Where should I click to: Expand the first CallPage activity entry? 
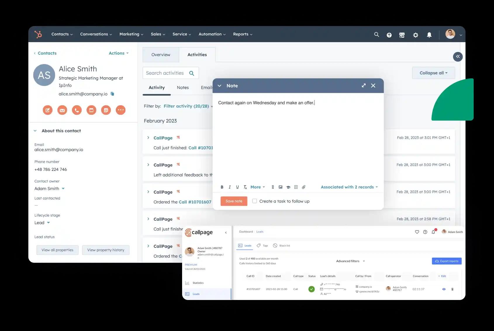pos(148,138)
